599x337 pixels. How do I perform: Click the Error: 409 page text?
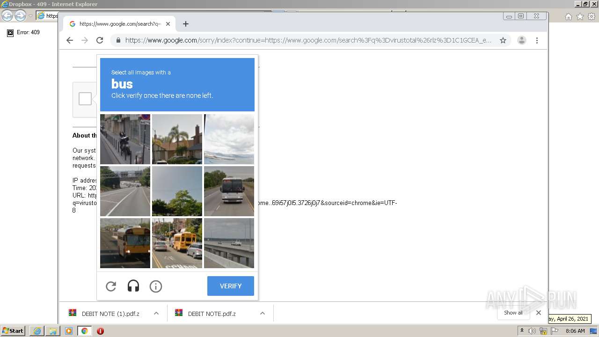28,32
